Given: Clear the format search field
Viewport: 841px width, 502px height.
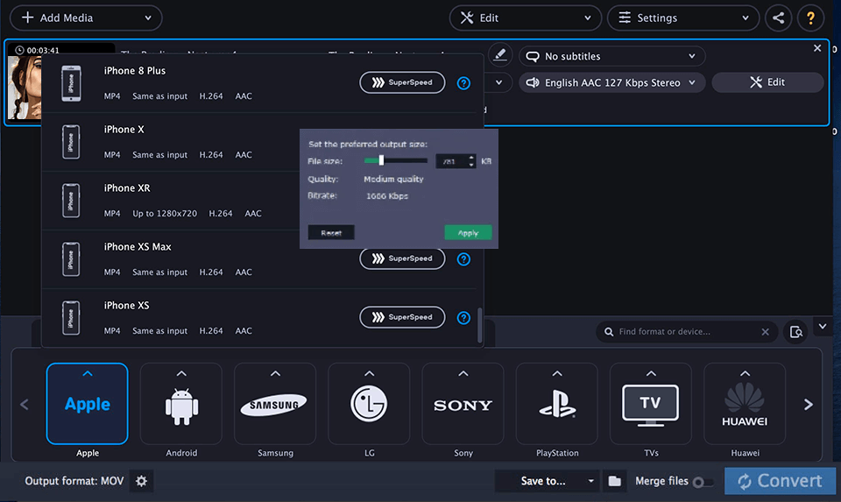Looking at the screenshot, I should (x=766, y=332).
